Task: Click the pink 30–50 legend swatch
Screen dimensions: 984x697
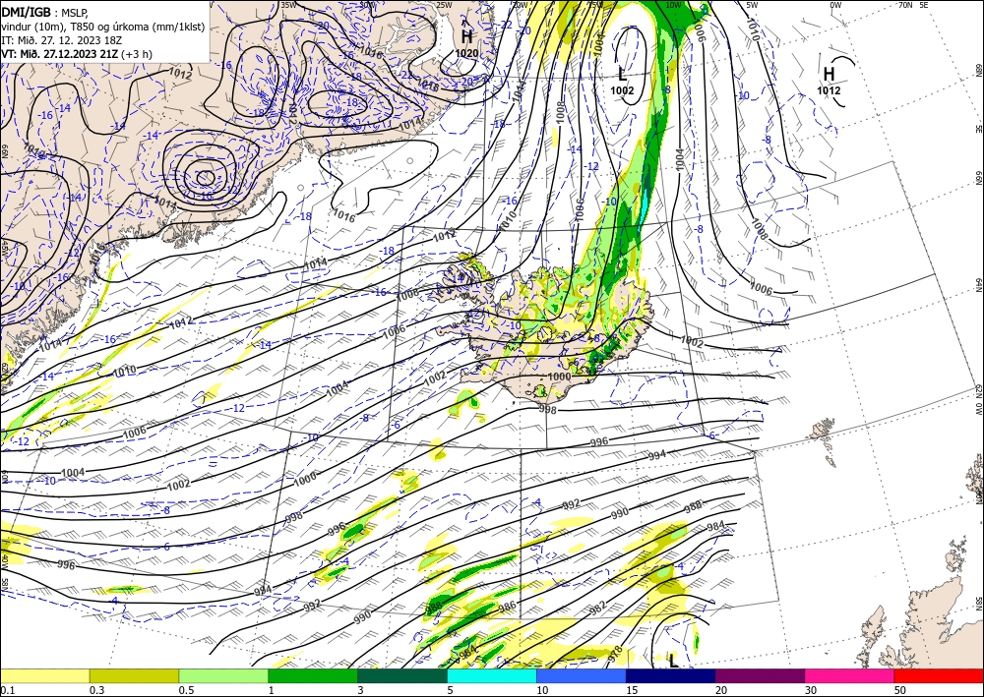Action: pos(850,675)
